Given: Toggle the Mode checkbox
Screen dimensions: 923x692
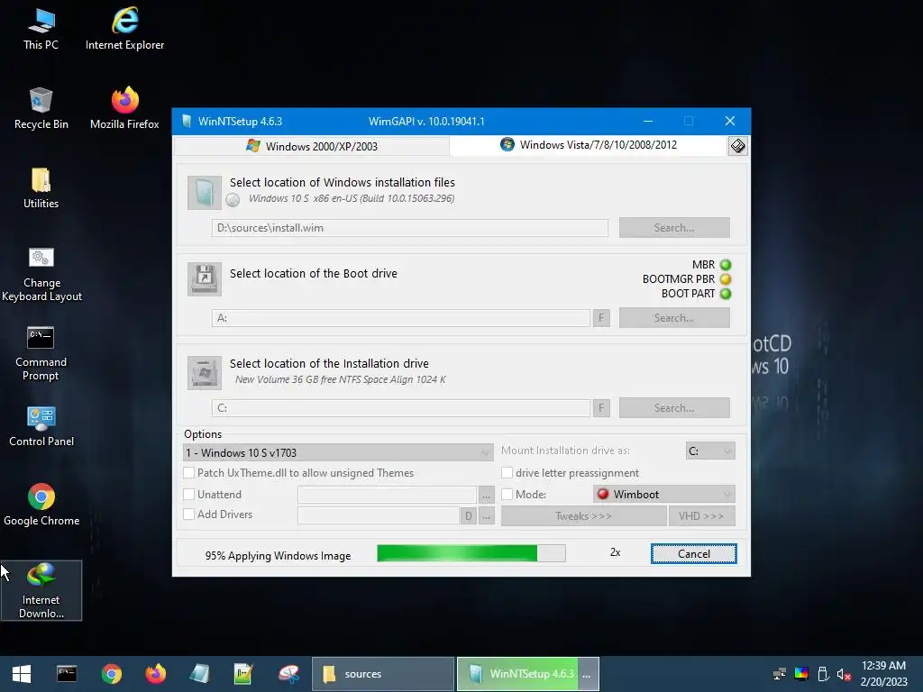Looking at the screenshot, I should (x=507, y=495).
